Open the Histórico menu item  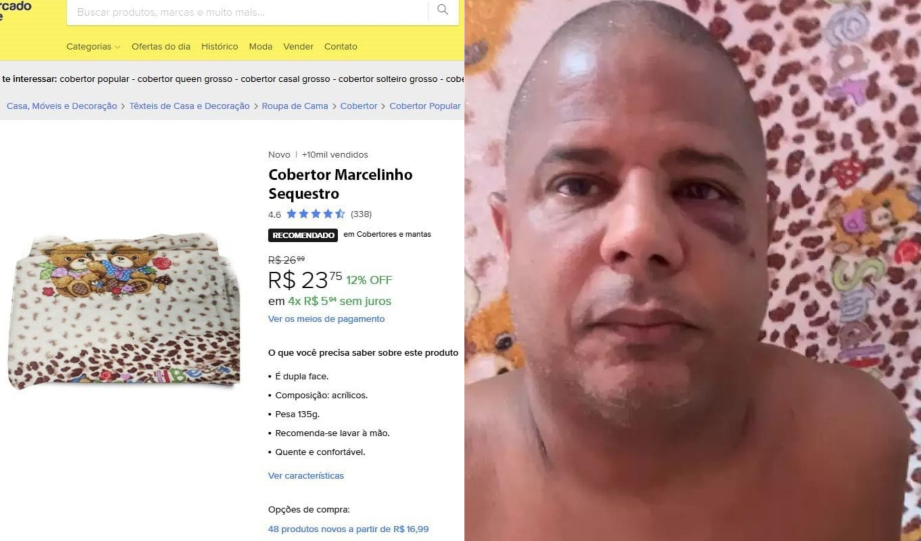click(x=219, y=46)
